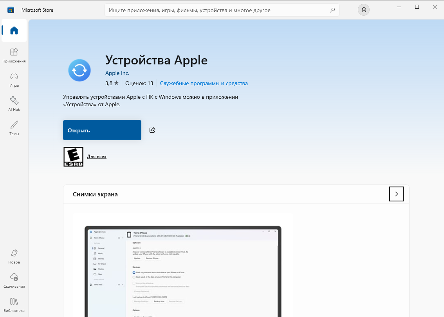Click the Снимки экрана heading
The height and width of the screenshot is (317, 444).
point(95,194)
